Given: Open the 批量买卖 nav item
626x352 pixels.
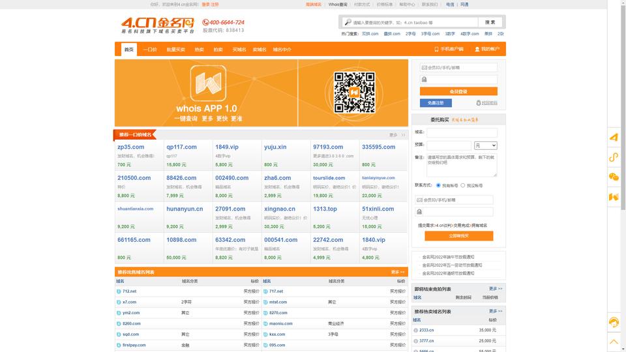Looking at the screenshot, I should pos(175,50).
